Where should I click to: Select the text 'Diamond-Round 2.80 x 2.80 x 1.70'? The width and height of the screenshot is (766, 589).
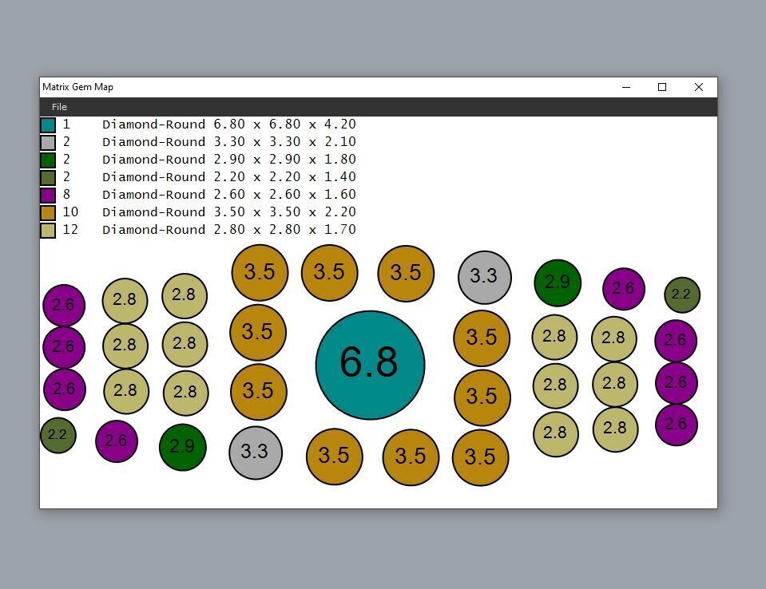pyautogui.click(x=229, y=230)
